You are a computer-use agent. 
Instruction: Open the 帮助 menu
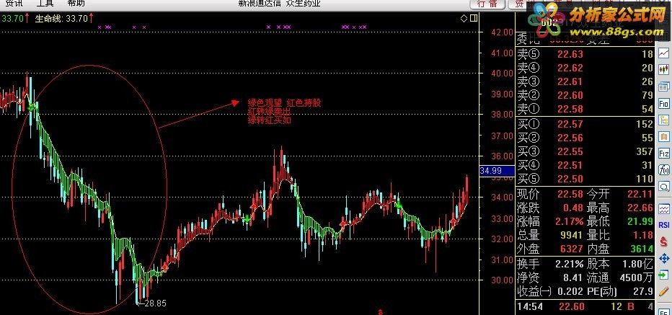pyautogui.click(x=76, y=4)
